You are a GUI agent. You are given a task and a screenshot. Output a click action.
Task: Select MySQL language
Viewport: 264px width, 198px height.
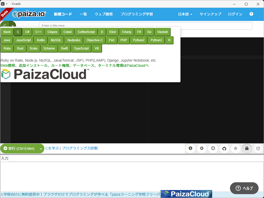pyautogui.click(x=56, y=40)
